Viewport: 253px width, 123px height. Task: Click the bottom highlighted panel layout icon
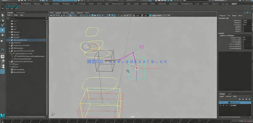(3, 72)
